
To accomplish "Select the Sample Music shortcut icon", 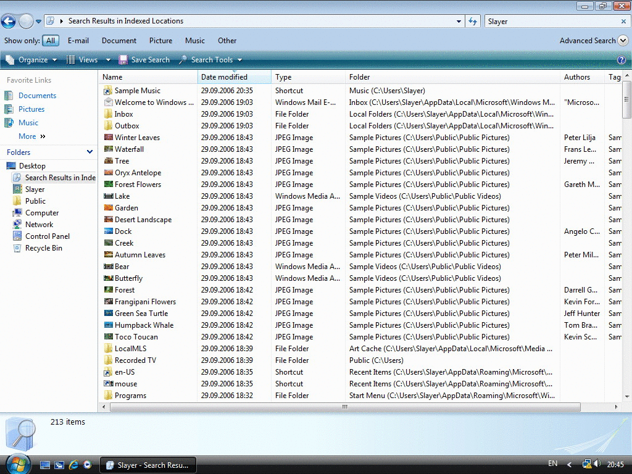I will pyautogui.click(x=108, y=91).
